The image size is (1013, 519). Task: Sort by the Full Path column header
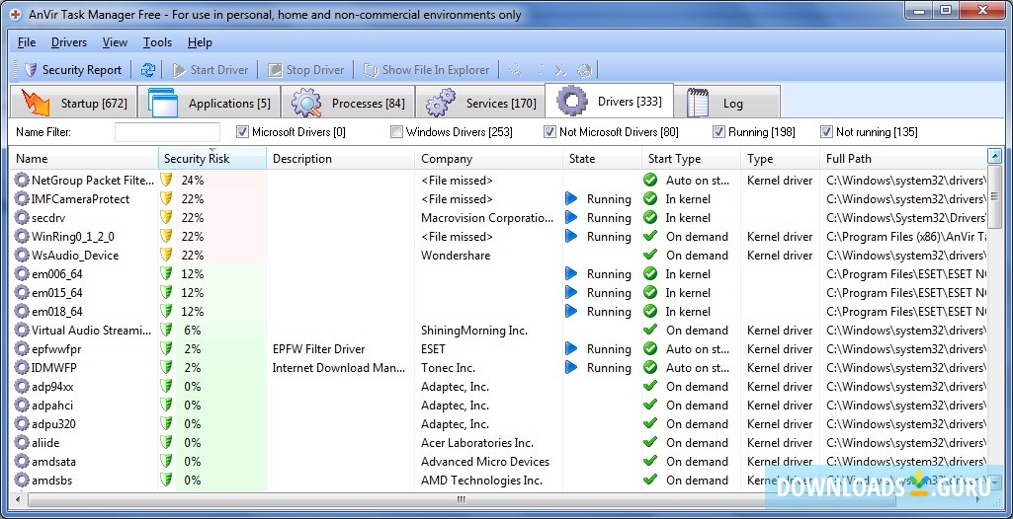pos(903,159)
